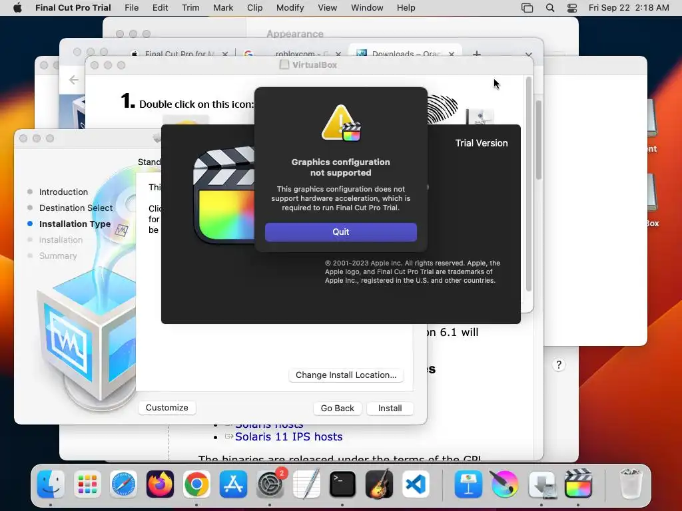This screenshot has height=511, width=682.
Task: Open Control Center from the menu bar
Action: point(572,8)
